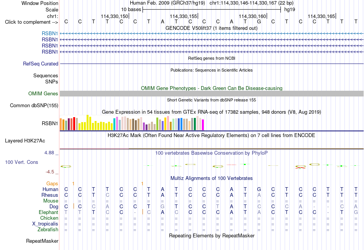Click the G base in the top sequence row

tap(259, 22)
